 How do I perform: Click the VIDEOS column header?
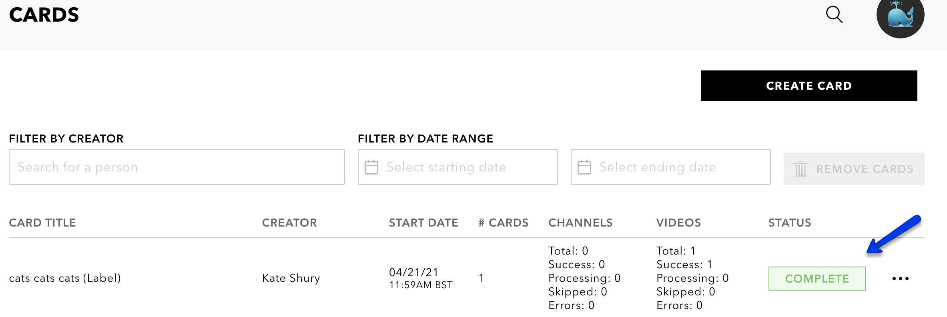click(x=678, y=223)
